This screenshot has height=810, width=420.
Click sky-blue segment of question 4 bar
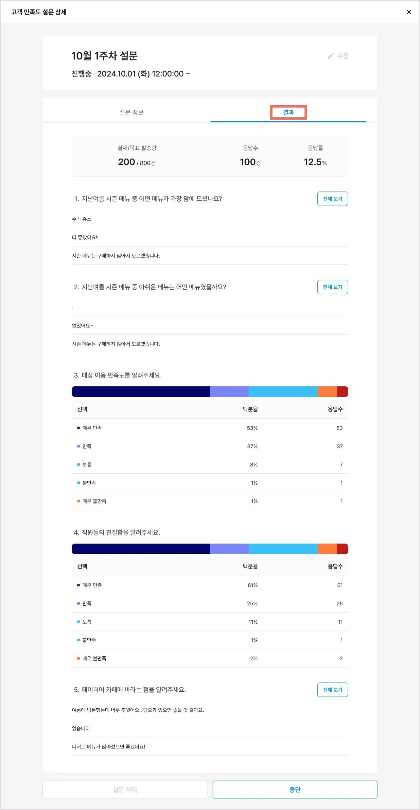point(283,549)
